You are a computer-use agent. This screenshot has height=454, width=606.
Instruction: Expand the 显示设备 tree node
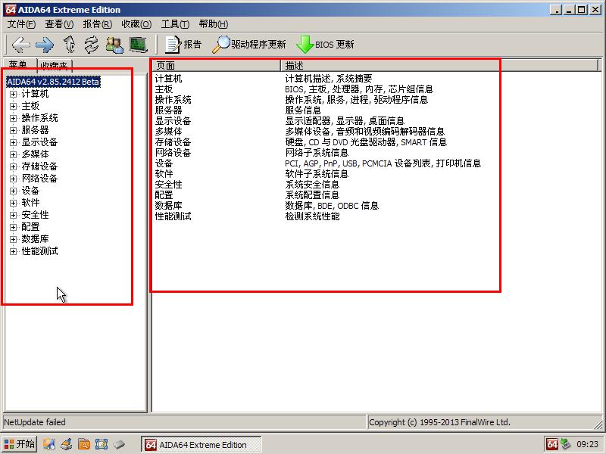[13, 142]
